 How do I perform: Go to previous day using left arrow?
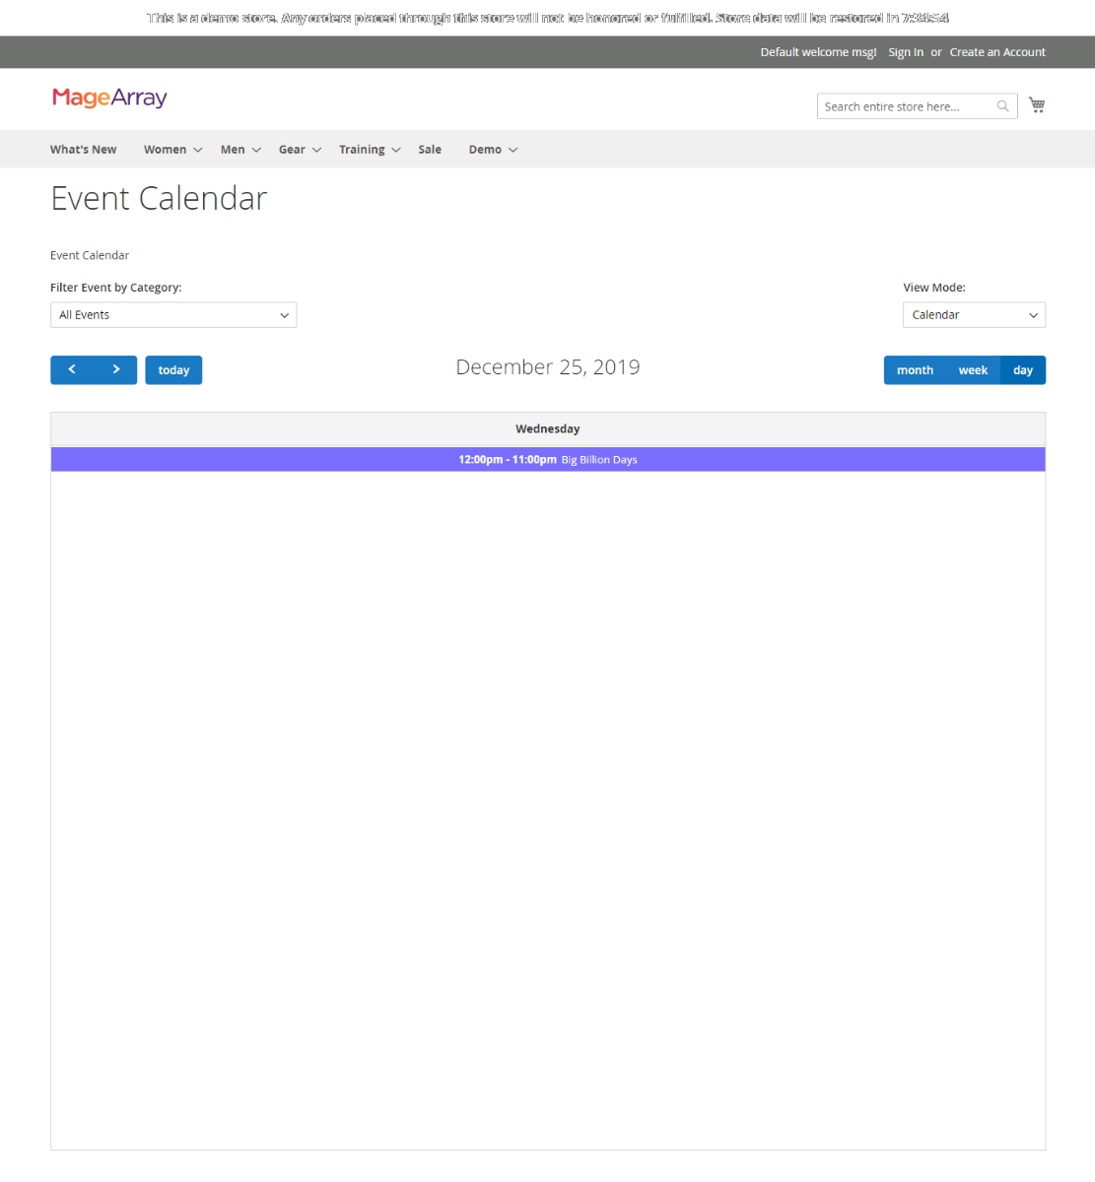(71, 369)
